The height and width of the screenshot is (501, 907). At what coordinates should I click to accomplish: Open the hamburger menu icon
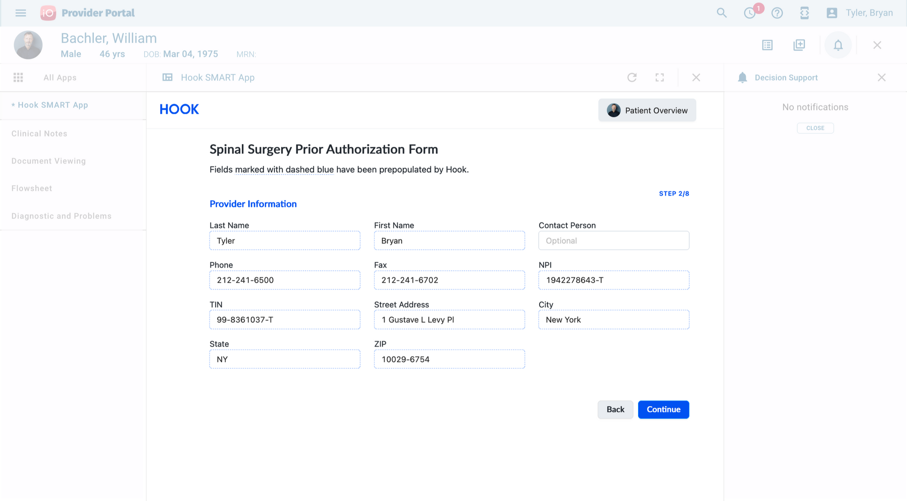pyautogui.click(x=21, y=13)
